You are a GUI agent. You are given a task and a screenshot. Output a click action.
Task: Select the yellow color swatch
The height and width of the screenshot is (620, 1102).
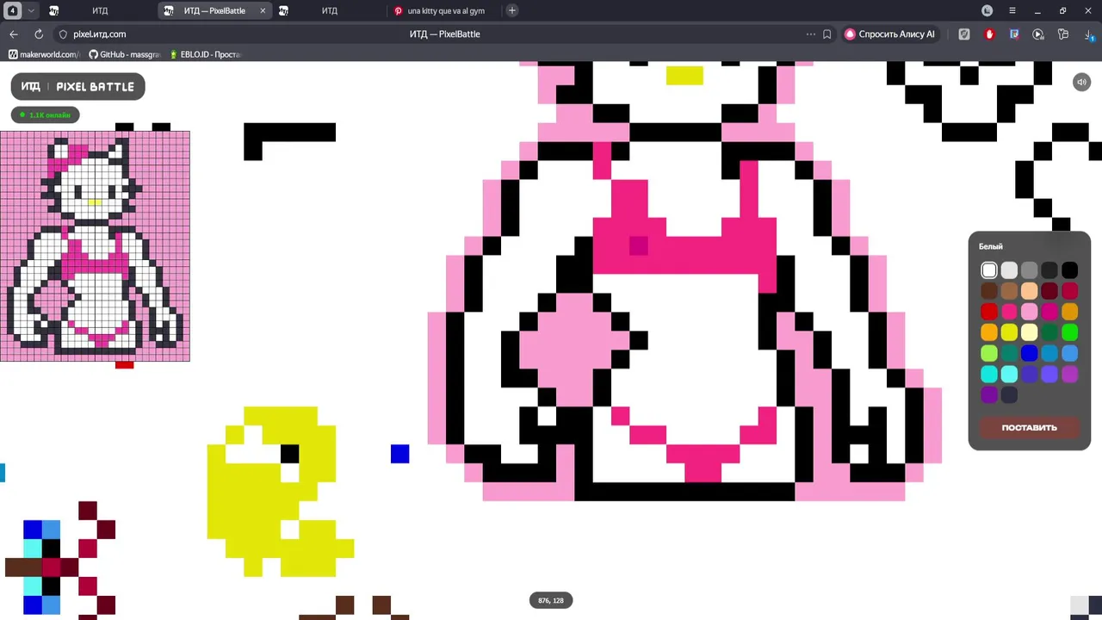(1009, 332)
